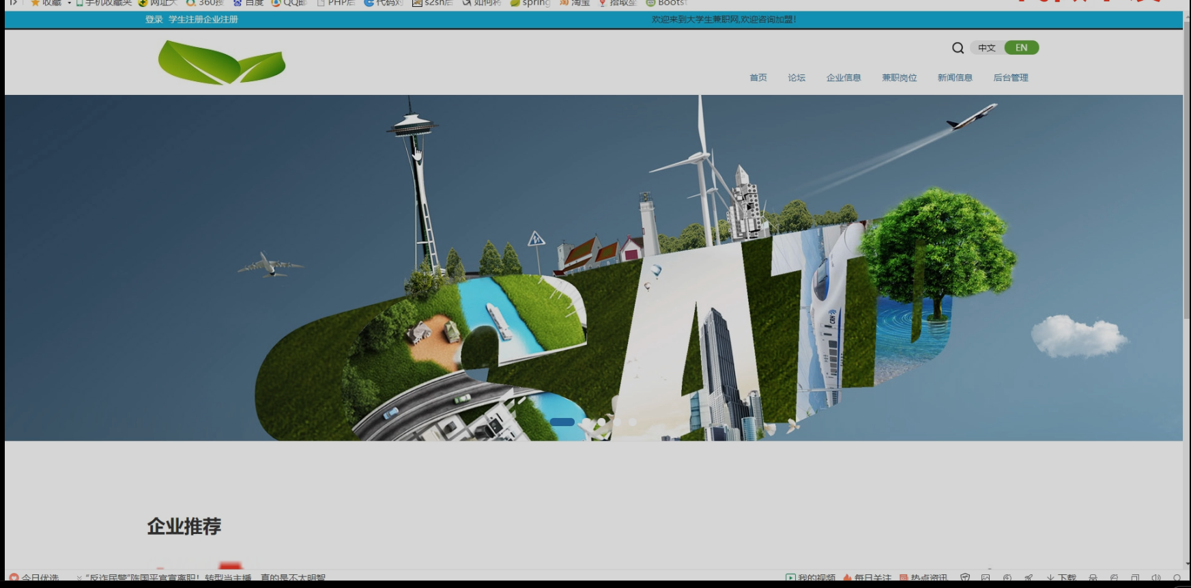Image resolution: width=1191 pixels, height=588 pixels.
Task: Open 每日关注 in status bar
Action: [x=867, y=578]
